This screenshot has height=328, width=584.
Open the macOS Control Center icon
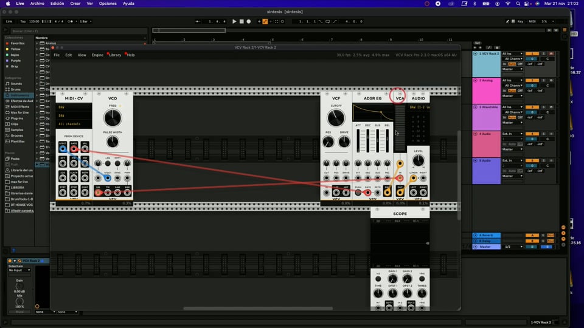(527, 4)
